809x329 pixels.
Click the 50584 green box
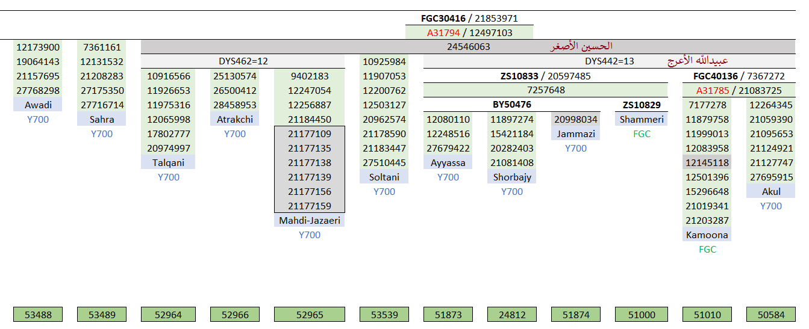(x=771, y=314)
